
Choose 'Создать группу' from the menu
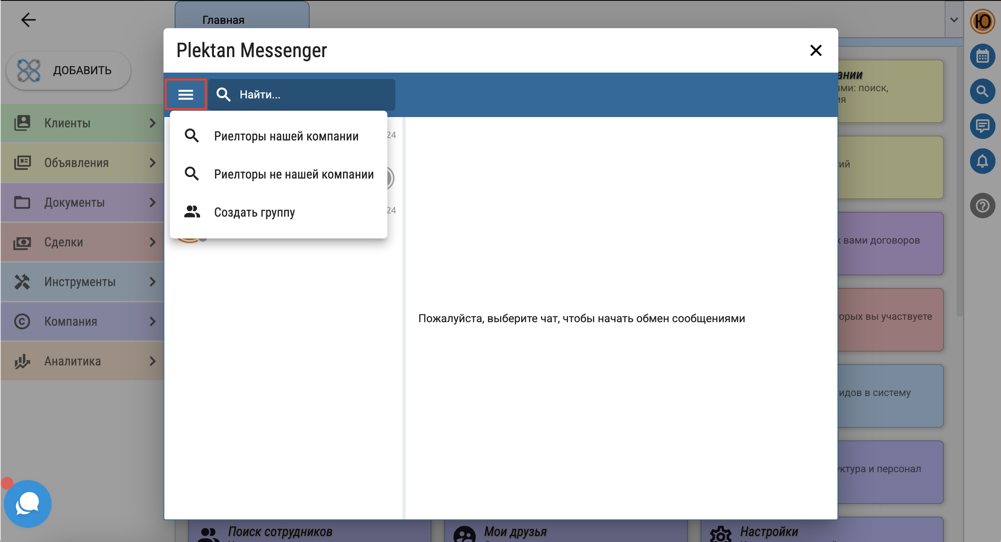278,212
